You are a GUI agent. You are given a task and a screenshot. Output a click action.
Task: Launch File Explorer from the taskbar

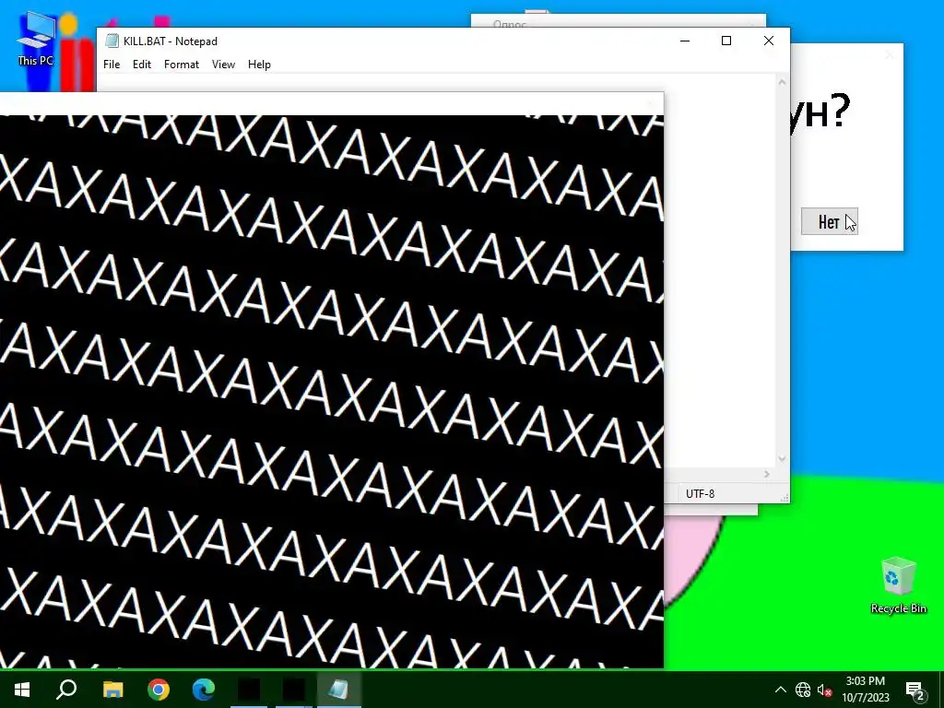click(x=112, y=690)
